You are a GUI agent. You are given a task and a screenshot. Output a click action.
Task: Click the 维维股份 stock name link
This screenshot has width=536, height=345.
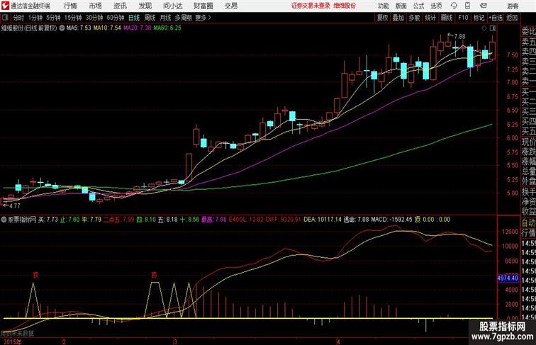345,6
